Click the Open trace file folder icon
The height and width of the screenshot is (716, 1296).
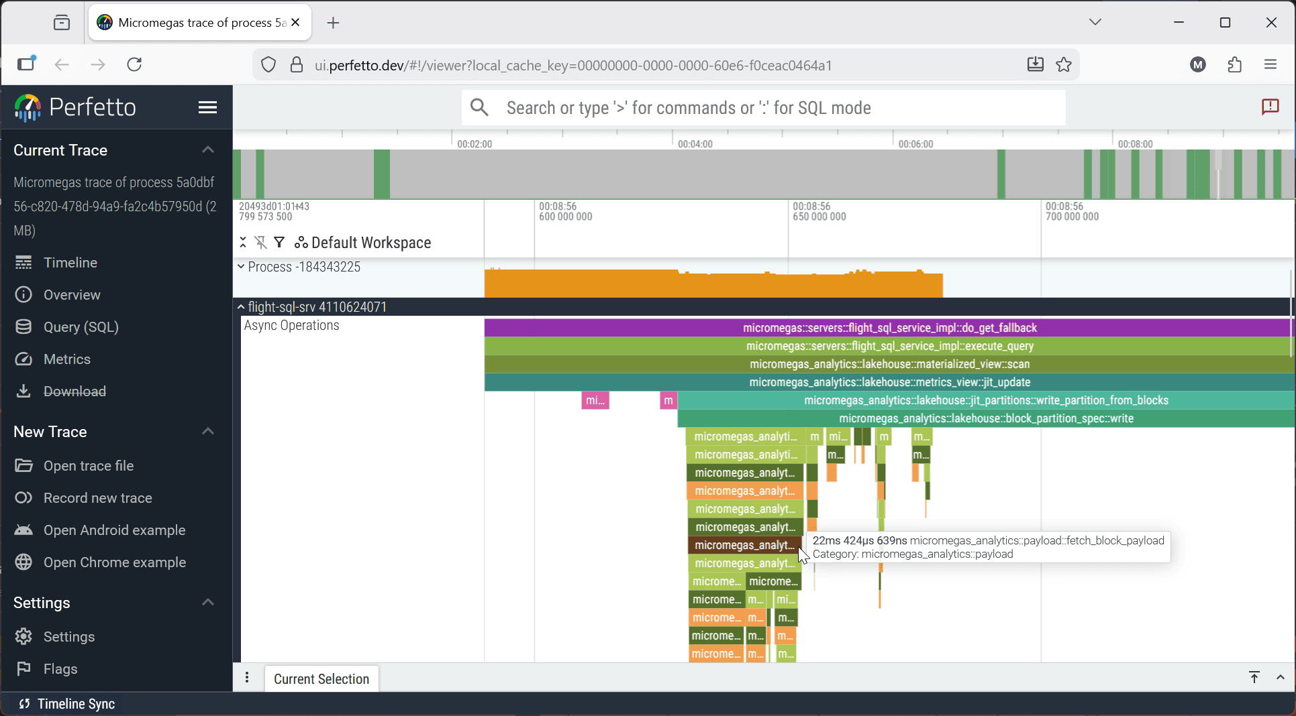[23, 466]
